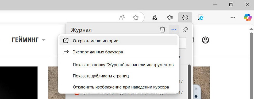Click the history panel scrollbar thumb
The height and width of the screenshot is (99, 254).
pos(189,82)
